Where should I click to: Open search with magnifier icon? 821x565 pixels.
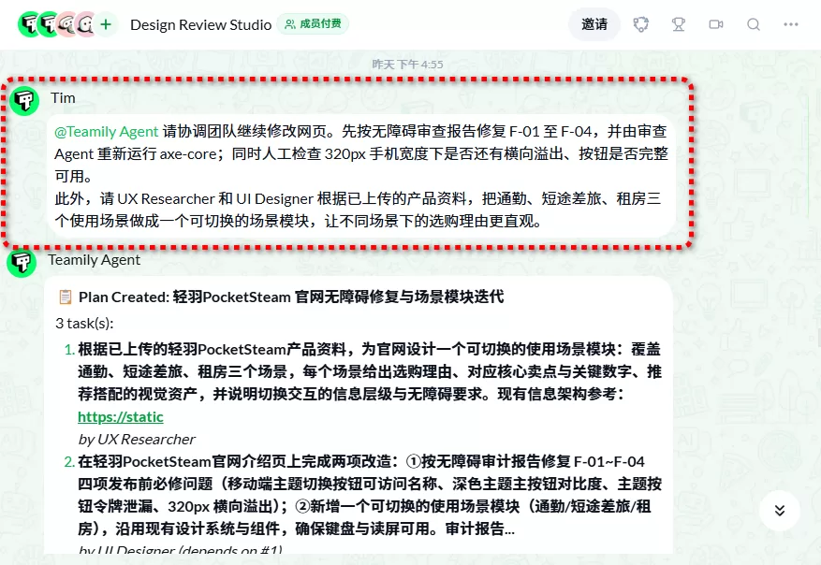click(754, 24)
